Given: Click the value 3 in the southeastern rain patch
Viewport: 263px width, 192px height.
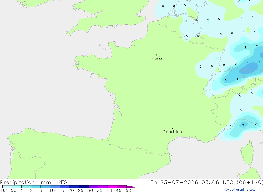Looking at the screenshot, I should (243, 125).
